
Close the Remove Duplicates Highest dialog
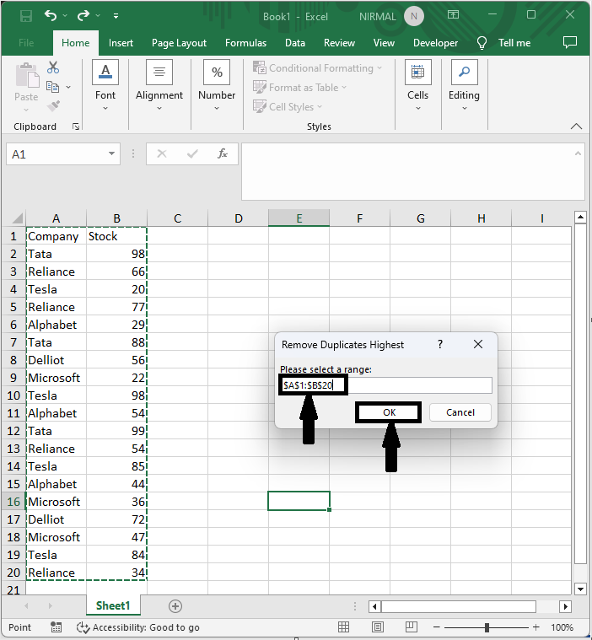pos(478,345)
